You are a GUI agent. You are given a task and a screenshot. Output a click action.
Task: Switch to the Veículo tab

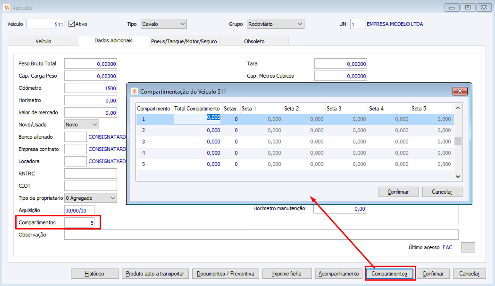[x=43, y=41]
